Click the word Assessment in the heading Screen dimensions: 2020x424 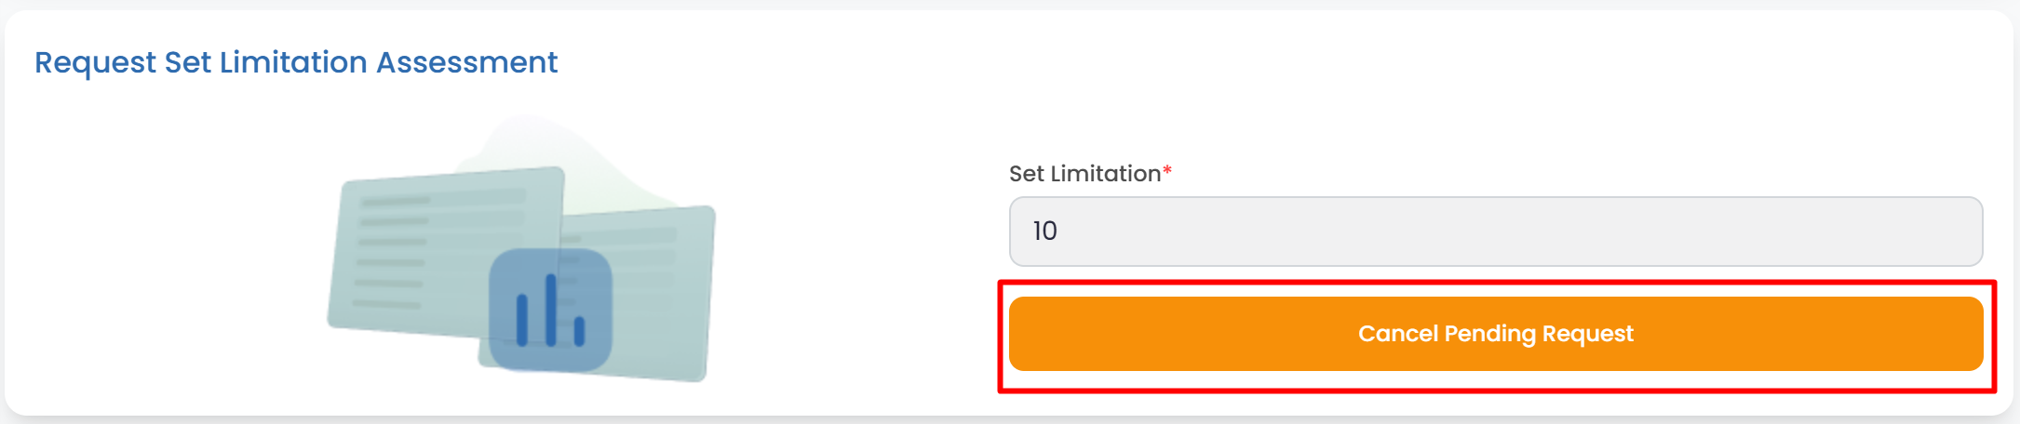[466, 62]
